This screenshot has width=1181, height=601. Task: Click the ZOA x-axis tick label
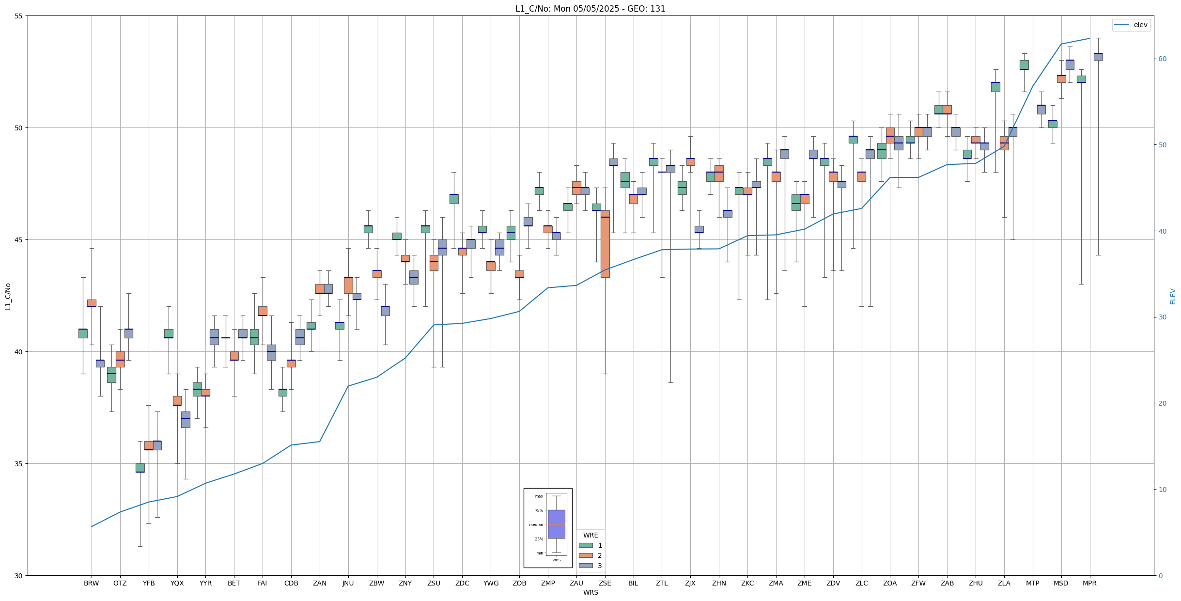(890, 583)
